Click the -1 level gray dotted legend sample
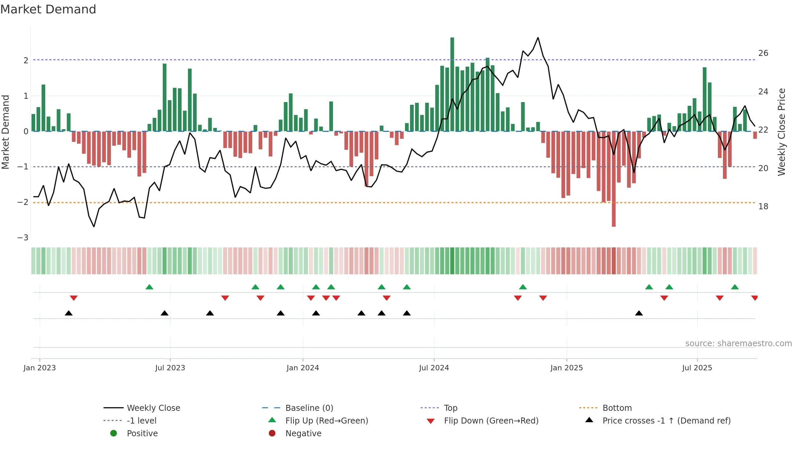Screen dimensions: 804x452 tap(113, 421)
